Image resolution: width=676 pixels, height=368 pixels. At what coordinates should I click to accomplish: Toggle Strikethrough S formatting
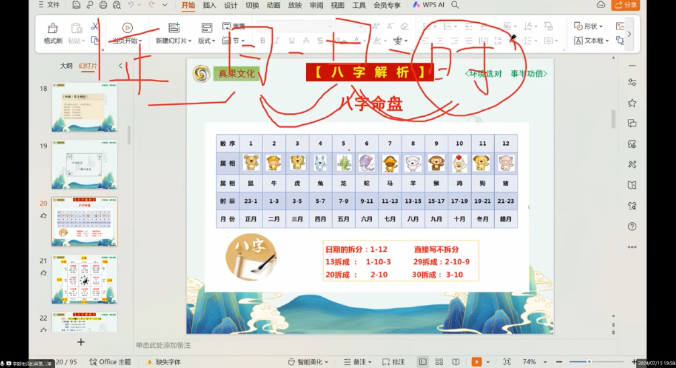(x=320, y=40)
